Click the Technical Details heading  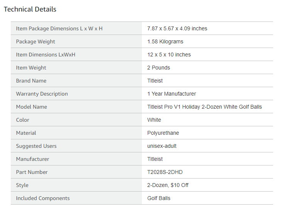tap(30, 9)
